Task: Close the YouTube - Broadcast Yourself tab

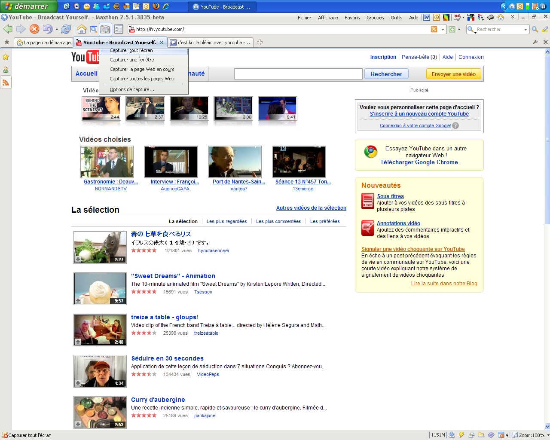Action: tap(162, 43)
